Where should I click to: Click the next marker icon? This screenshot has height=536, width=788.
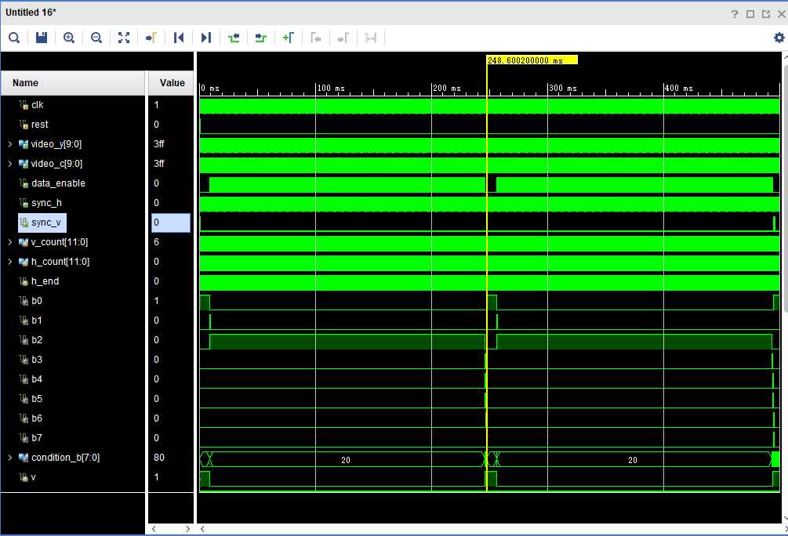pos(343,38)
